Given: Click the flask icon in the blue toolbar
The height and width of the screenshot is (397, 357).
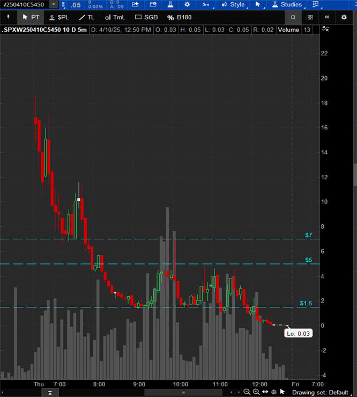Looking at the screenshot, I should (x=170, y=4).
